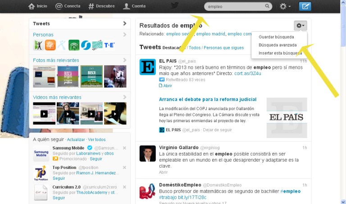Screen dimensions: 346x204
Task: Open fourth relevant photo thumbnail
Action: click(115, 76)
